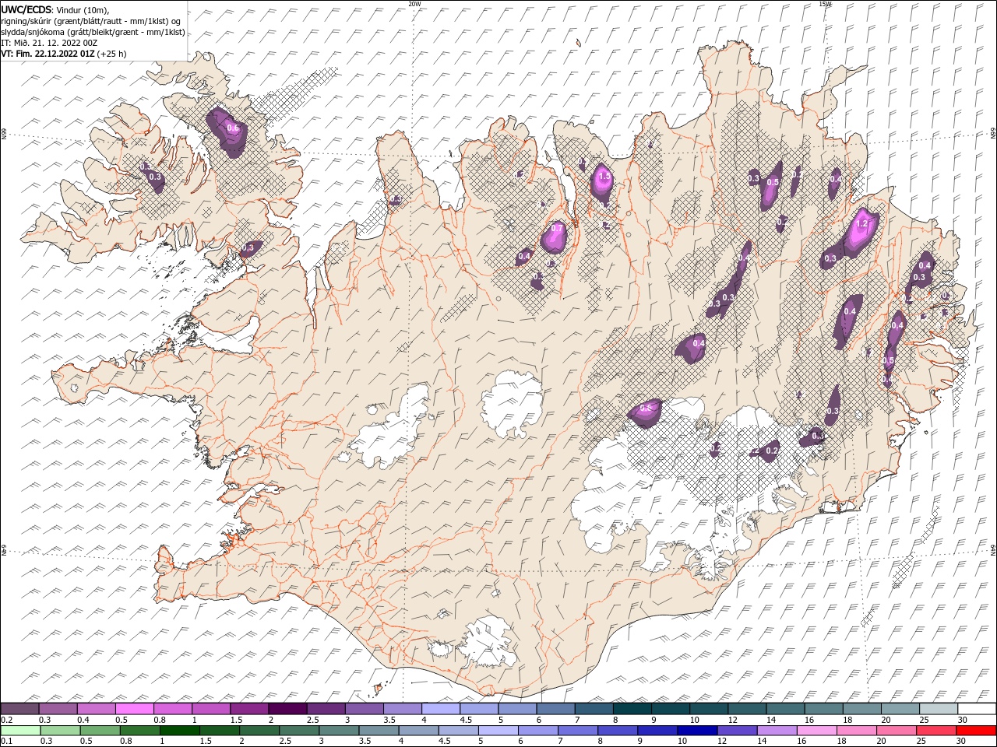Click the dark teal top-row swatch at 8
This screenshot has width=997, height=747.
tap(632, 709)
